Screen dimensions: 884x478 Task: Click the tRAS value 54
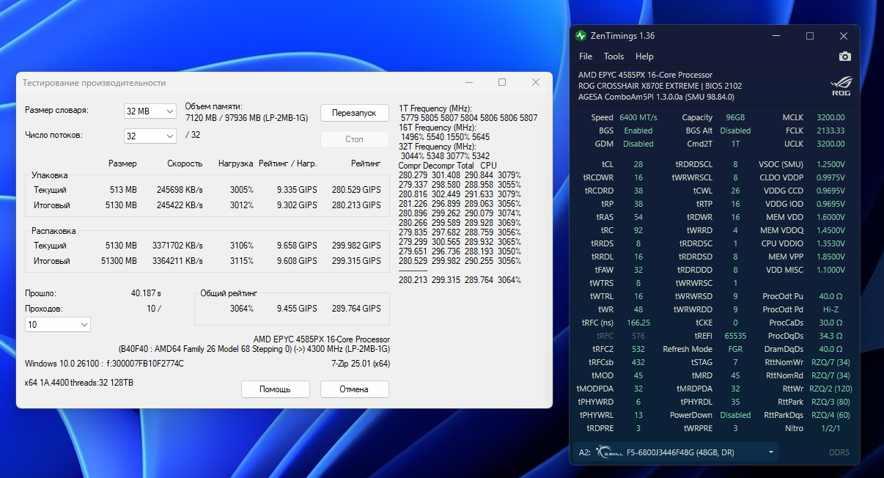[x=638, y=217]
